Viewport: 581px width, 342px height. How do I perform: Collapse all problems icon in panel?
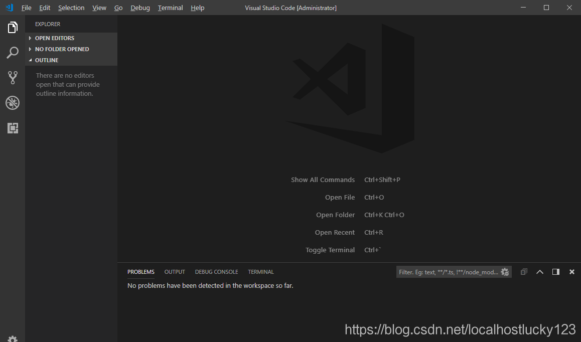(524, 272)
